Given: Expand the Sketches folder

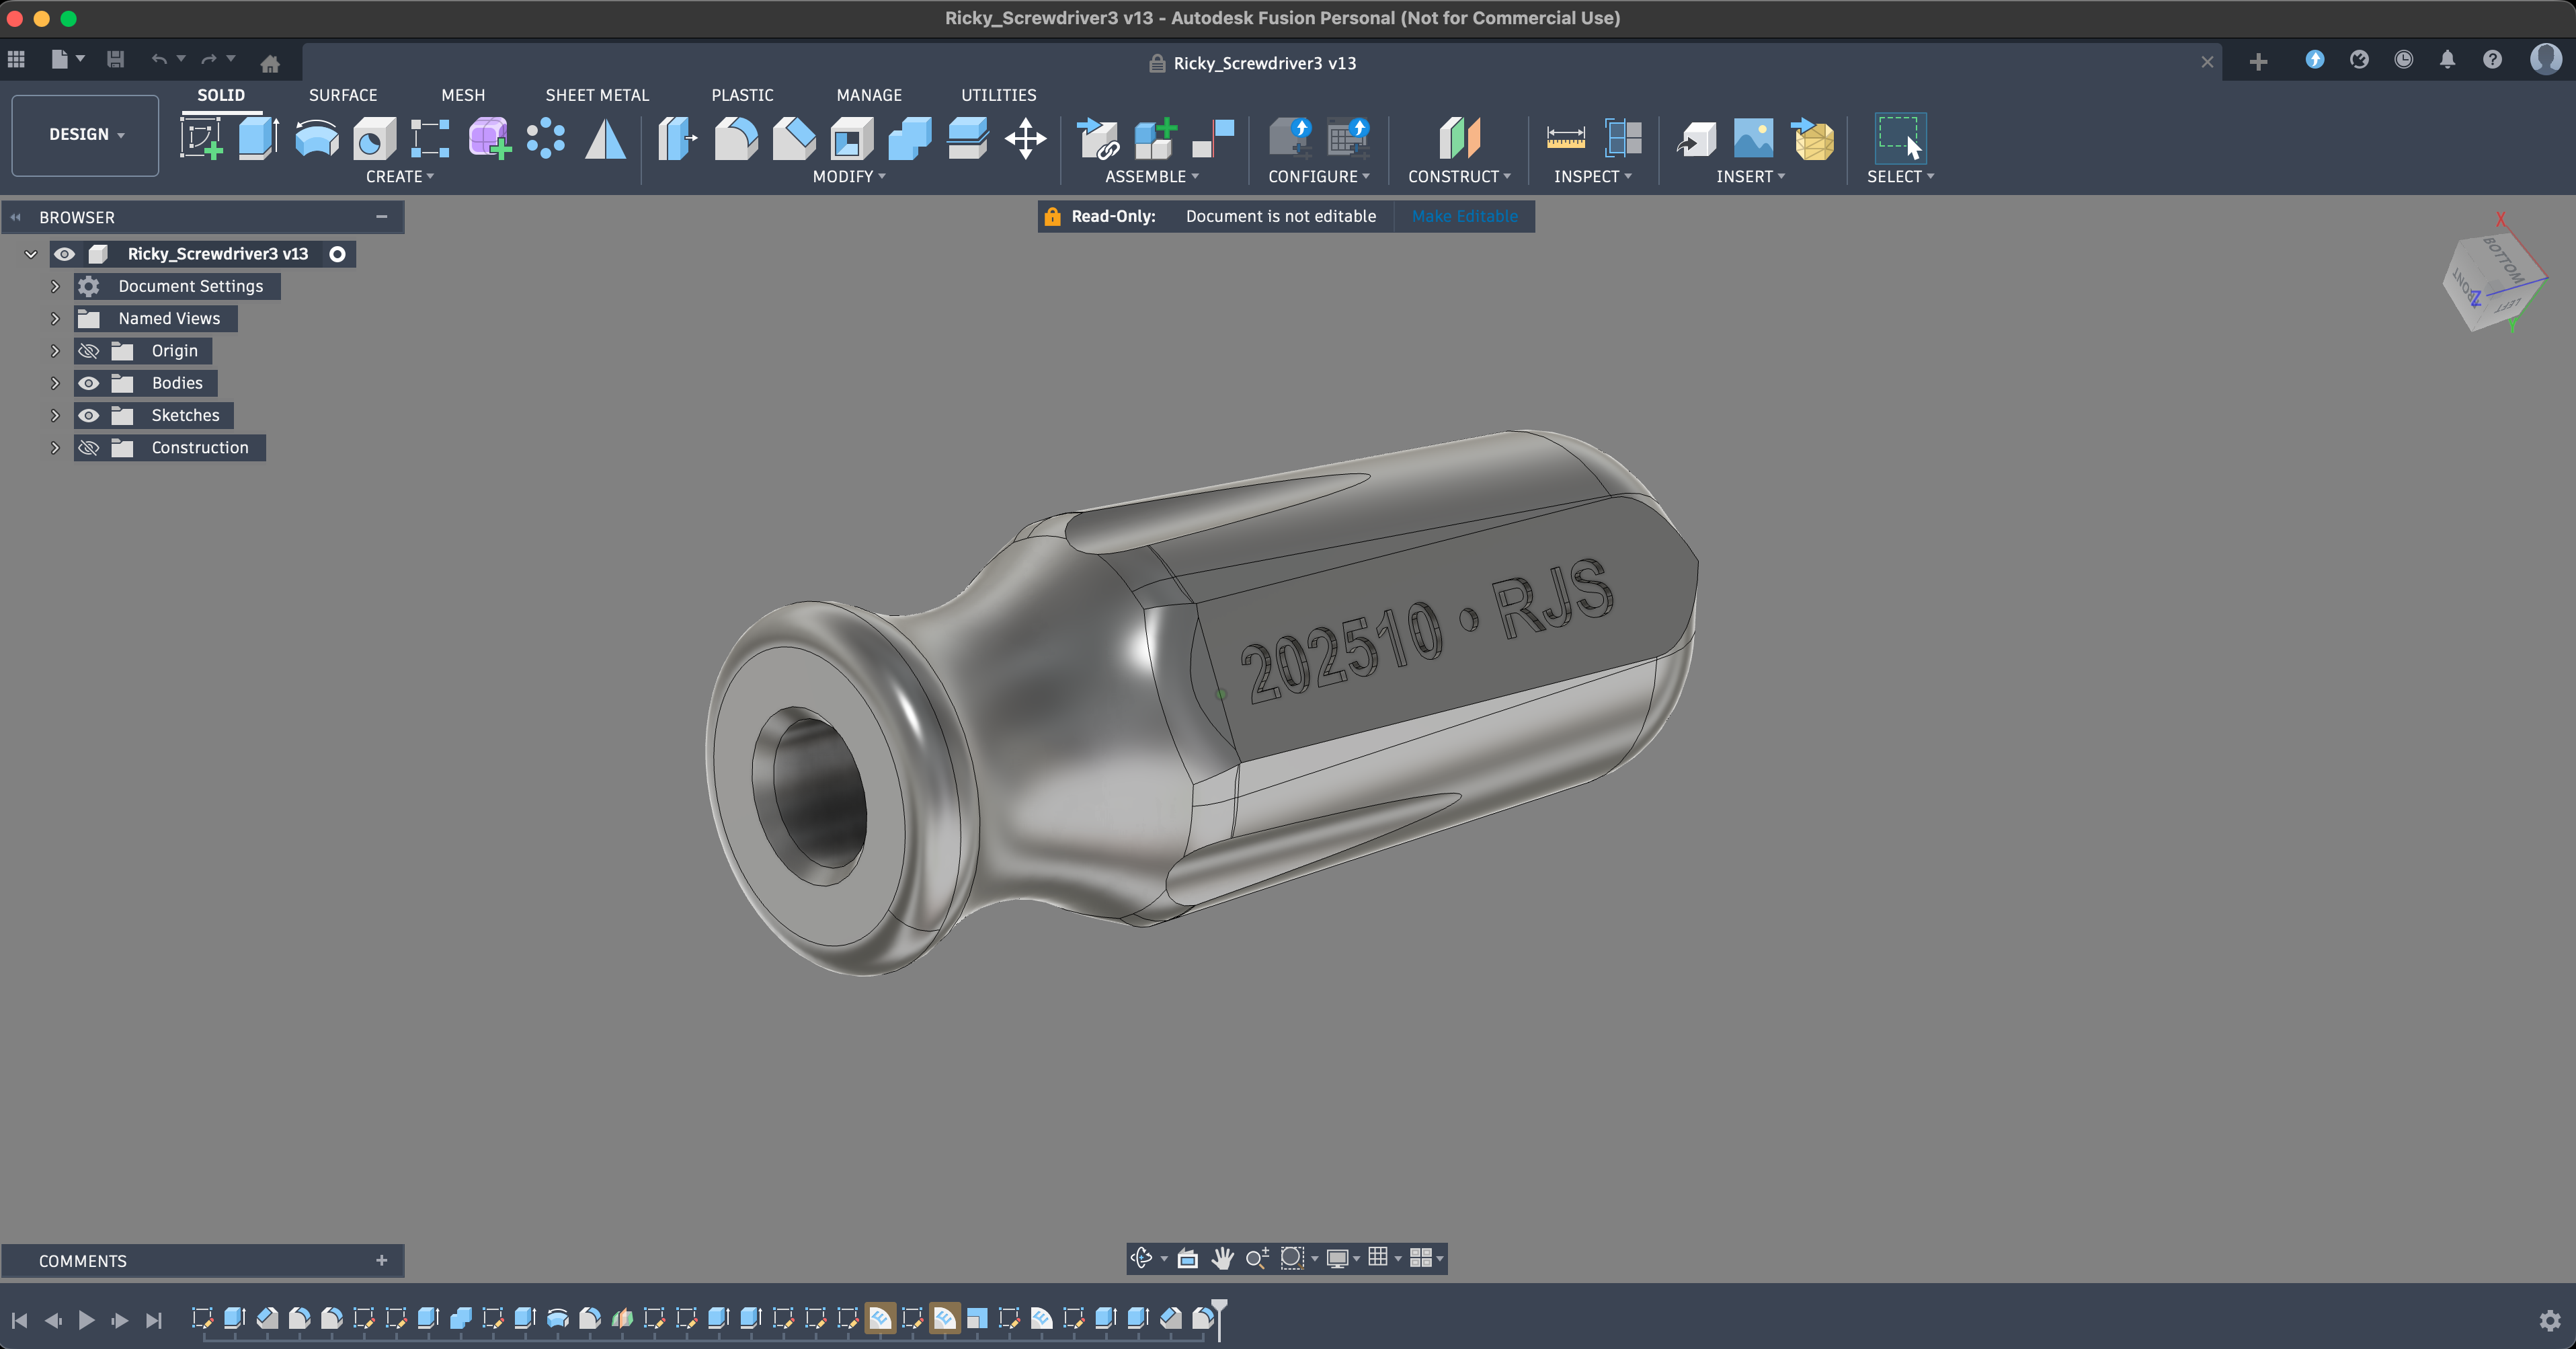Looking at the screenshot, I should click(55, 415).
